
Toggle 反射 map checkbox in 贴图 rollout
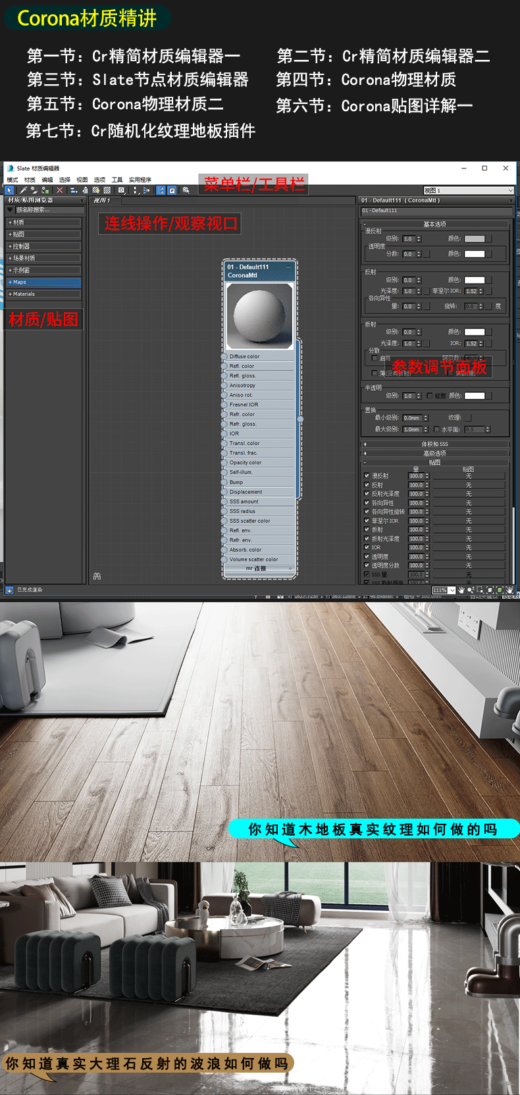[x=367, y=485]
